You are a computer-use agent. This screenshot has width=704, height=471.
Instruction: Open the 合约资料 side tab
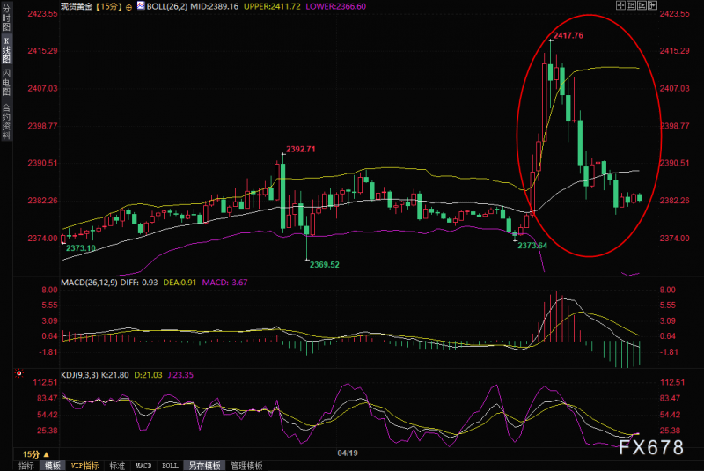pos(6,121)
